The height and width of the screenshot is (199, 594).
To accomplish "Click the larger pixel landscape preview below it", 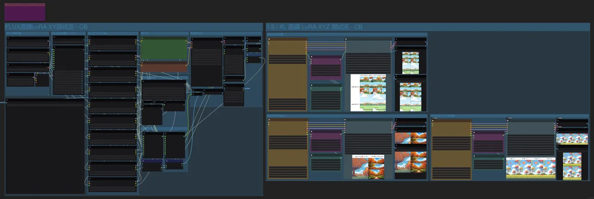I will click(410, 97).
